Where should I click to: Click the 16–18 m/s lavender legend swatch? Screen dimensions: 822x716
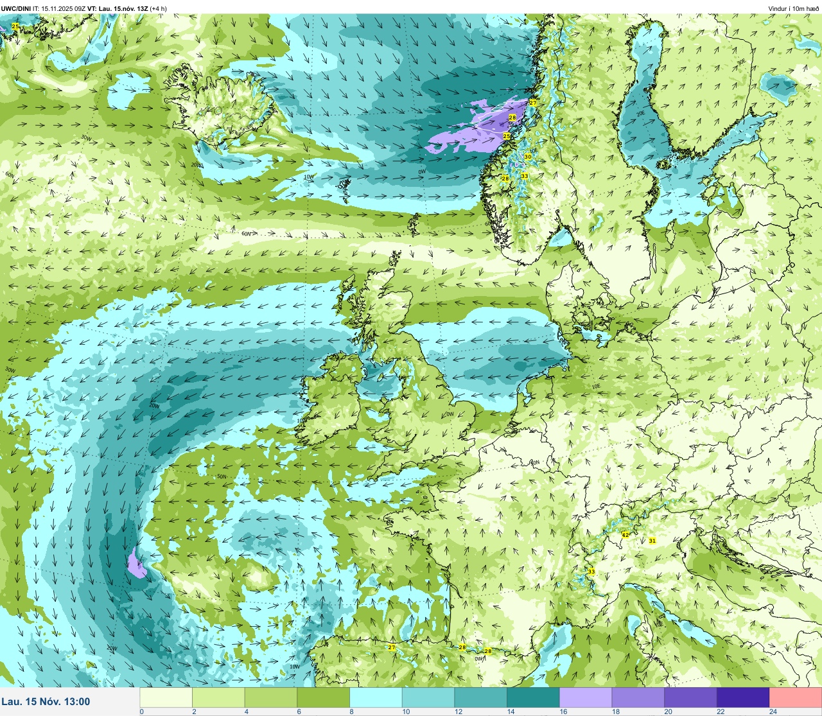[x=586, y=697]
